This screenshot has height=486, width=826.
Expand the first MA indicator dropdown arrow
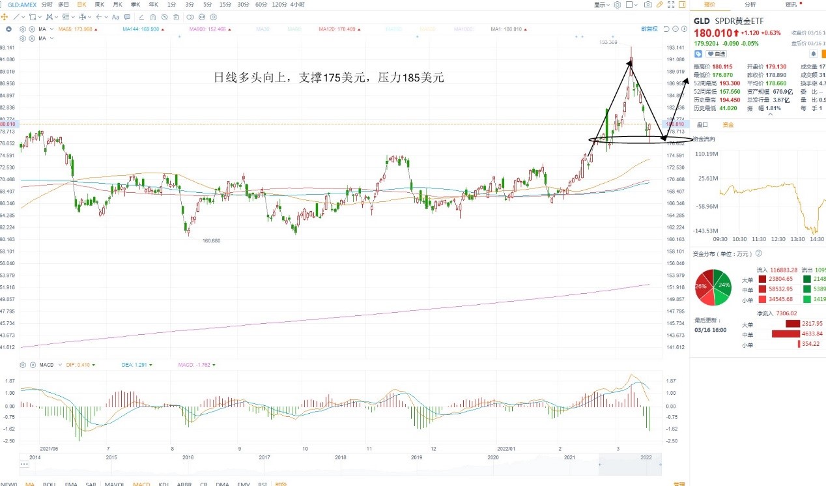[x=51, y=29]
